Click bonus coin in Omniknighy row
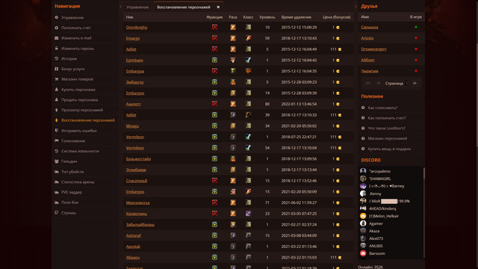The width and height of the screenshot is (478, 269). (x=338, y=28)
